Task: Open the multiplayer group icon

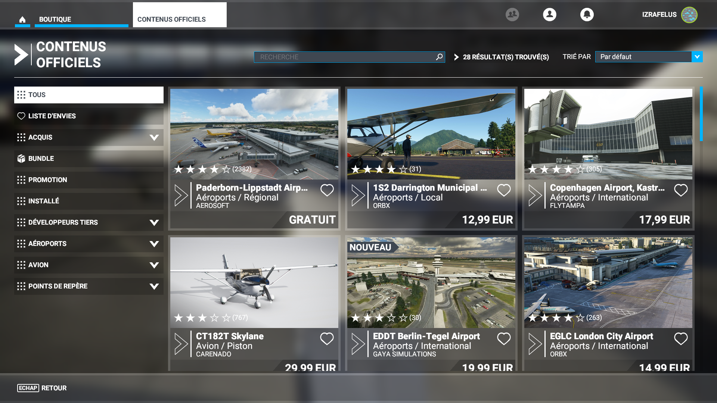Action: (x=512, y=15)
